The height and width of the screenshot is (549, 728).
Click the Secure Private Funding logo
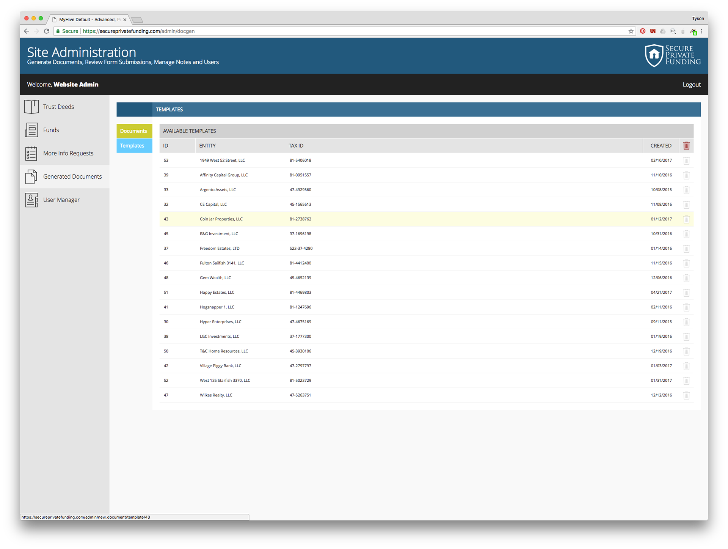673,55
